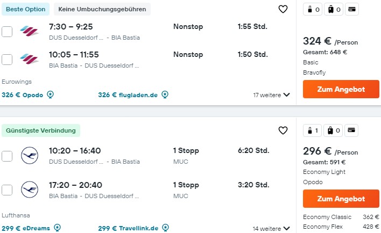
Task: Check the 7:30 – 9:25 outbound flight box
Action: 7,32
